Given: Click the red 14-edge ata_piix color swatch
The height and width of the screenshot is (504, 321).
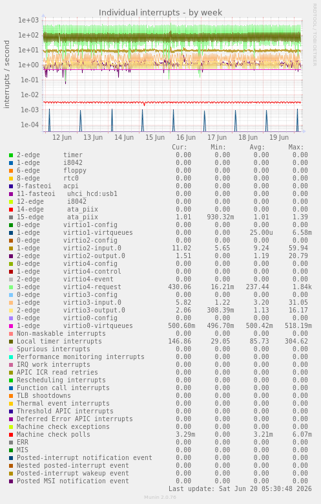Looking at the screenshot, I should click(11, 210).
